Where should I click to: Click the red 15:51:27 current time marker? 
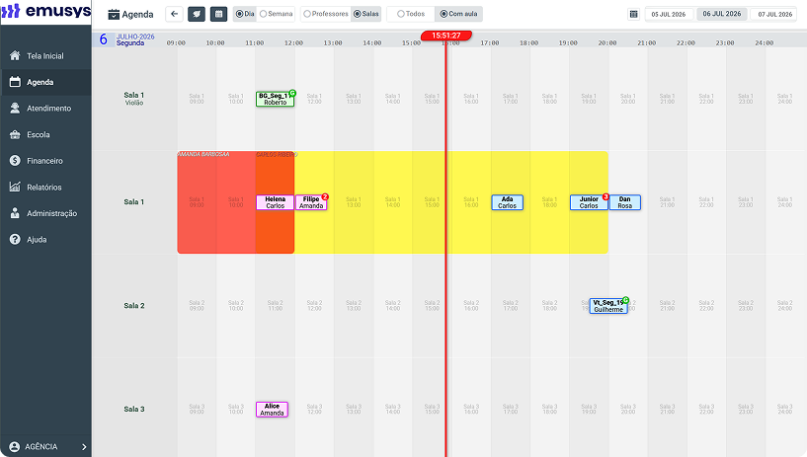[446, 36]
